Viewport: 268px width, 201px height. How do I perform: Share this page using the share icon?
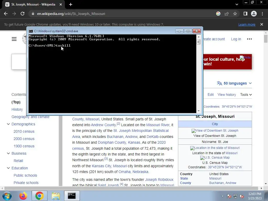tap(227, 14)
